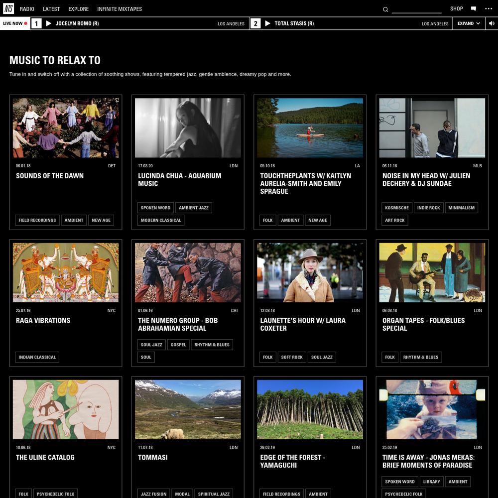The width and height of the screenshot is (498, 498).
Task: Select Soul Jazz tag on Numero Group card
Action: pos(151,345)
